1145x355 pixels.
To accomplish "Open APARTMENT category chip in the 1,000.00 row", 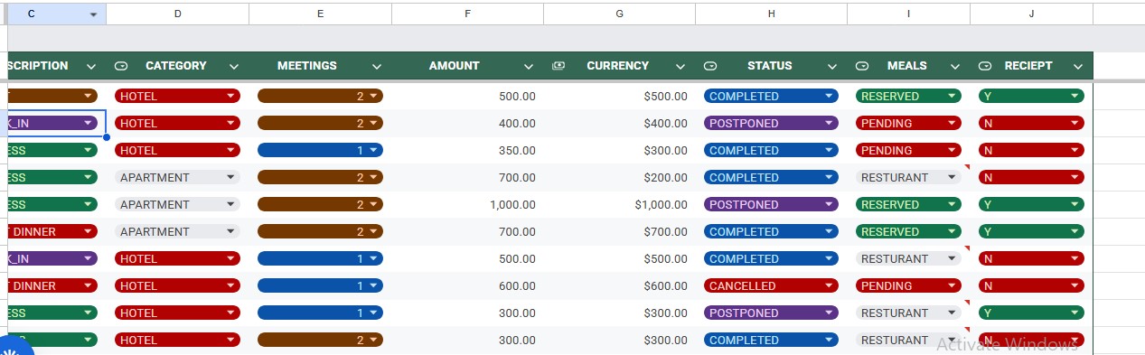I will click(x=177, y=204).
